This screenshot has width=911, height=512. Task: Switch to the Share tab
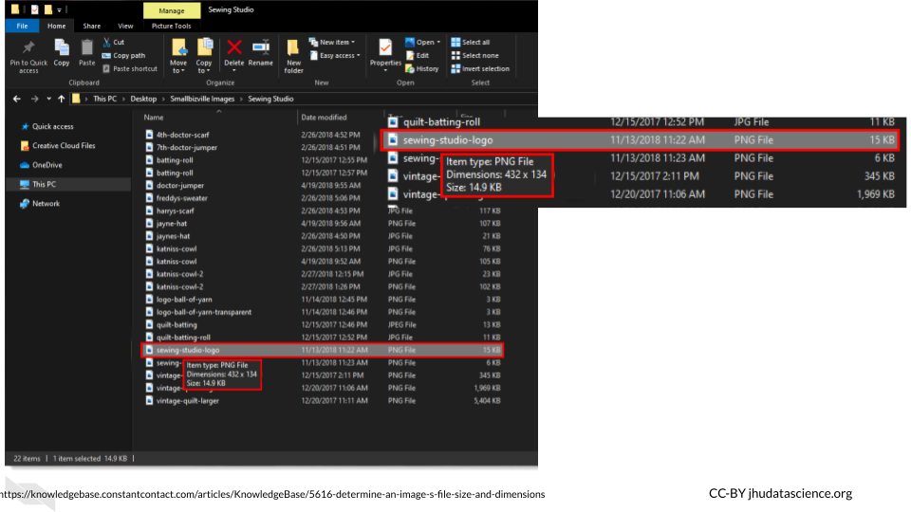click(x=91, y=27)
